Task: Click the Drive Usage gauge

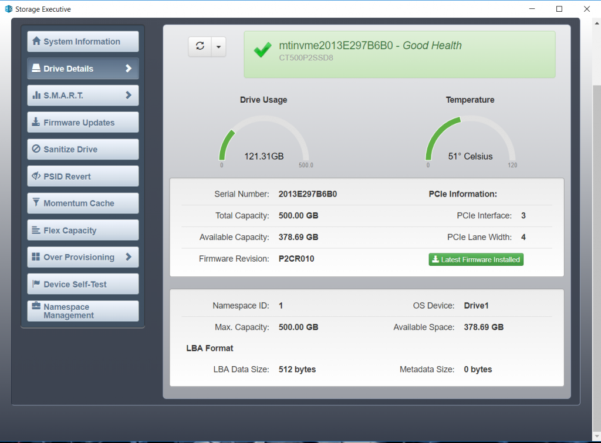Action: click(264, 141)
